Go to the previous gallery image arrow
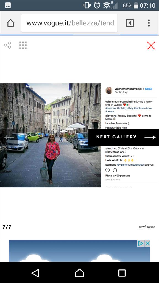 click(9, 138)
